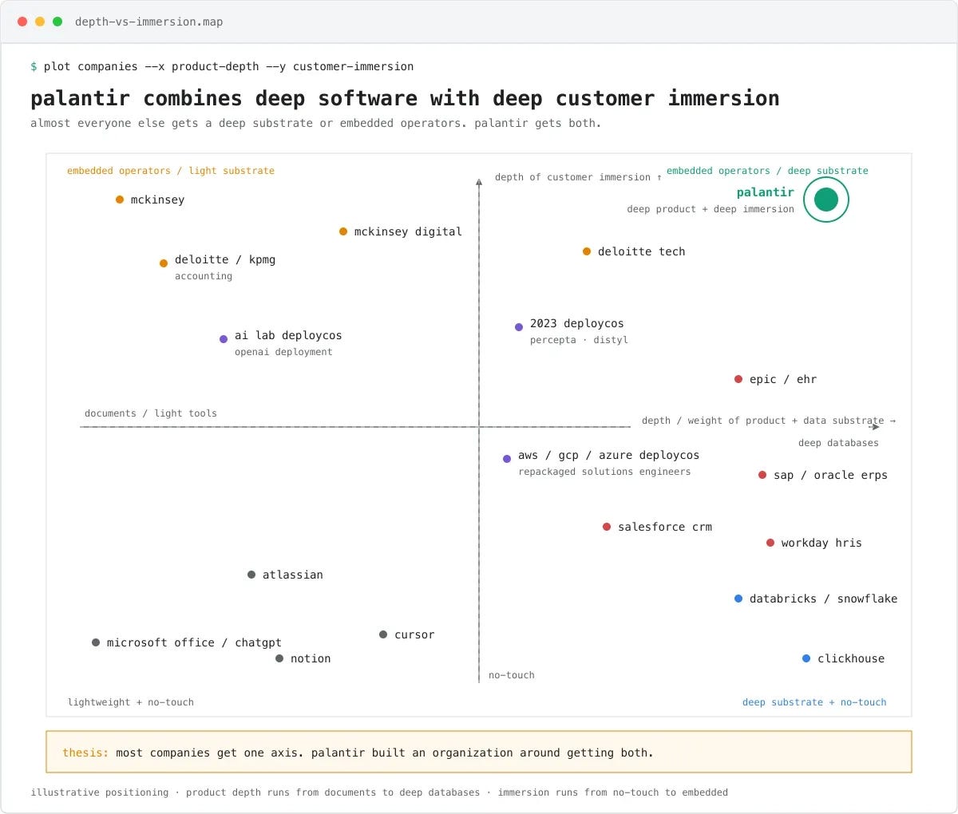Click the green maximize window dot
Viewport: 958px width, 814px height.
tap(57, 22)
